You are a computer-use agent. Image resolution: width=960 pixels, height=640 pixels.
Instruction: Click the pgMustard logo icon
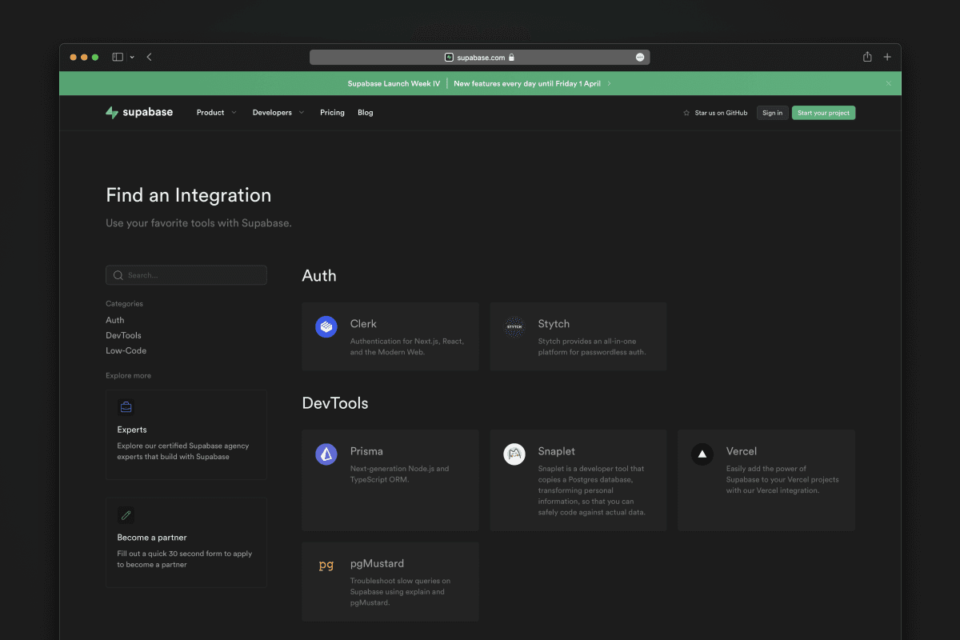click(x=326, y=566)
